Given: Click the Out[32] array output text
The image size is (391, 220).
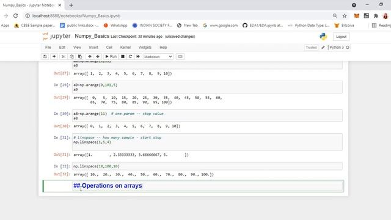Looking at the screenshot, I should tap(144, 175).
